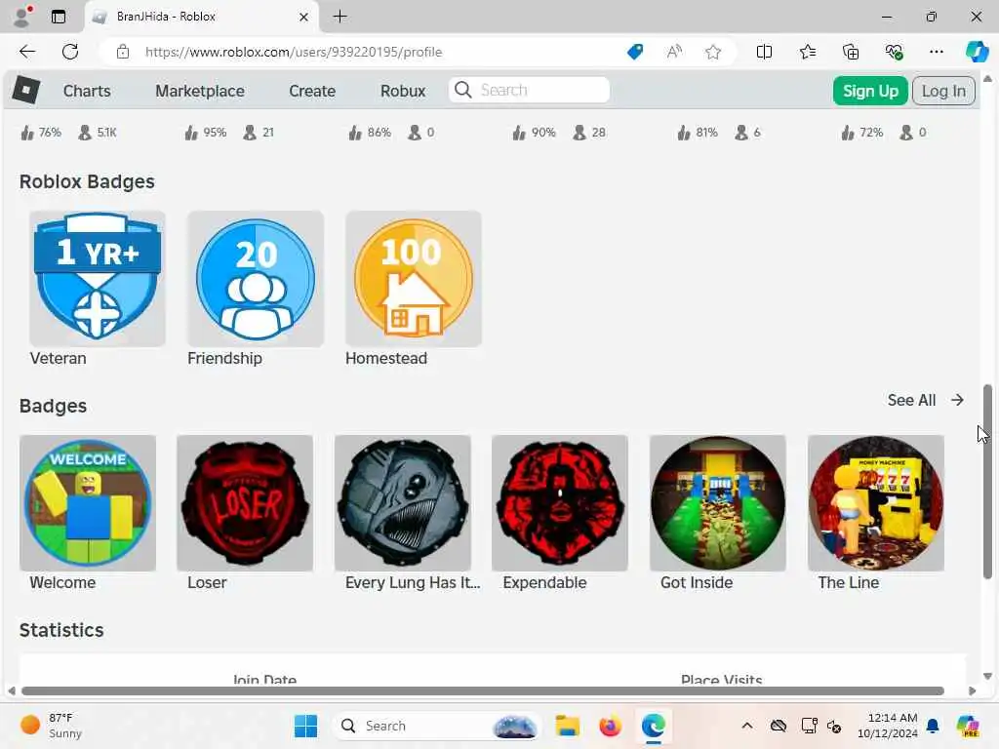Refresh the page with reload icon
This screenshot has height=749, width=999.
point(70,52)
